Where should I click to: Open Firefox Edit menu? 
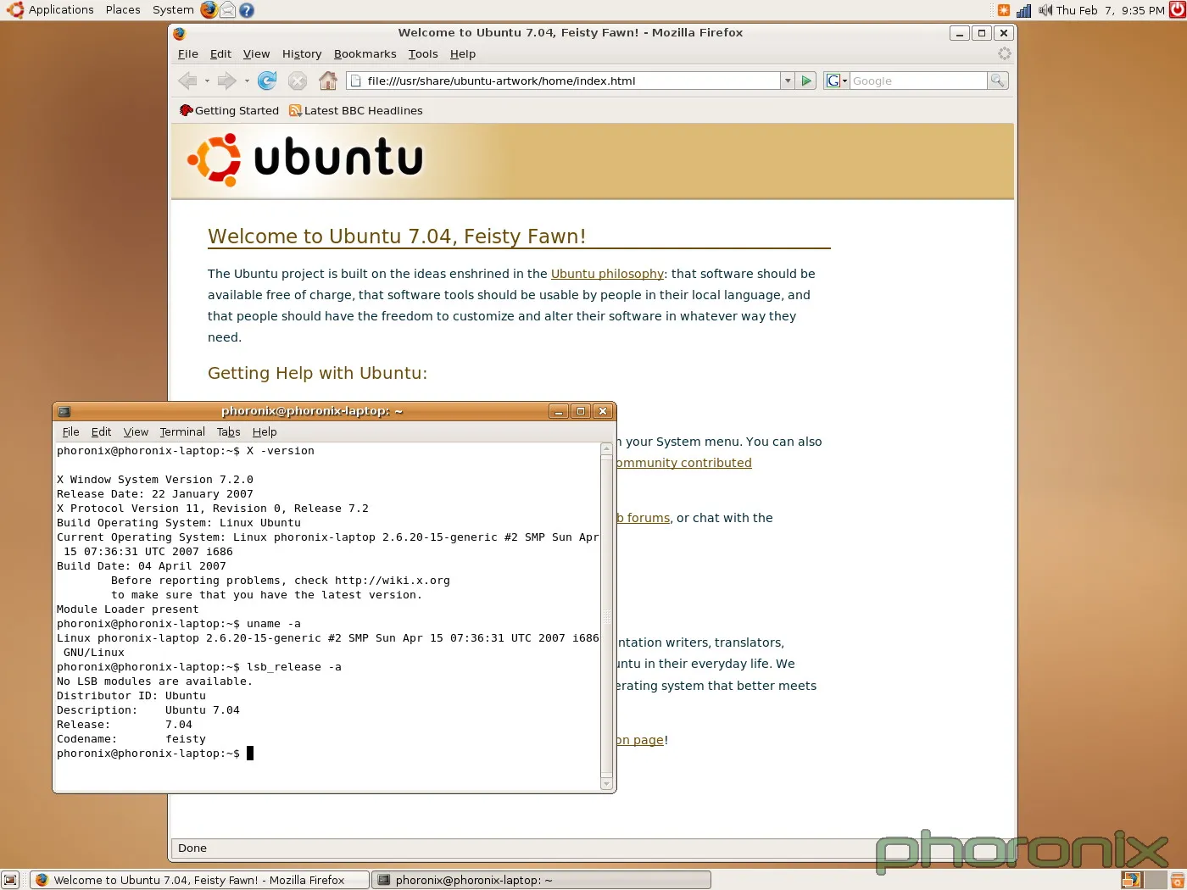pyautogui.click(x=220, y=53)
